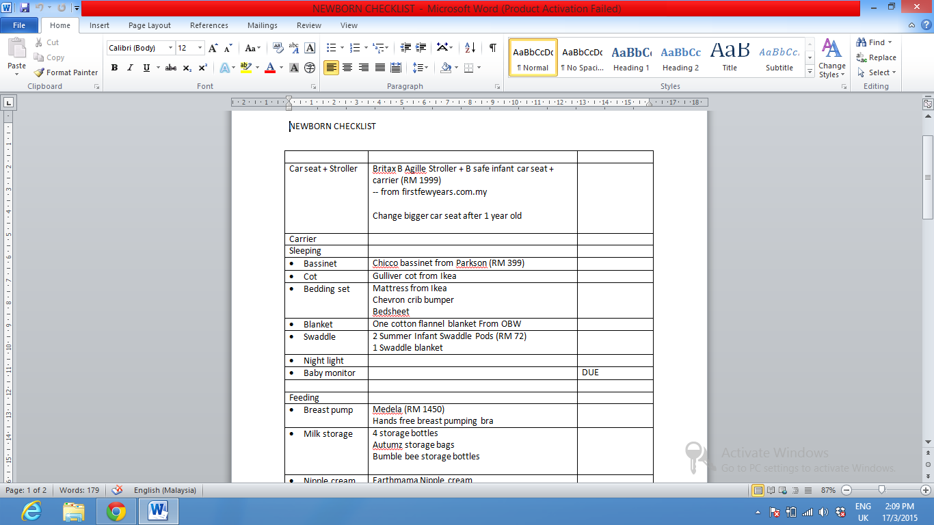Apply the Heading 2 style
The width and height of the screenshot is (934, 525).
[680, 57]
